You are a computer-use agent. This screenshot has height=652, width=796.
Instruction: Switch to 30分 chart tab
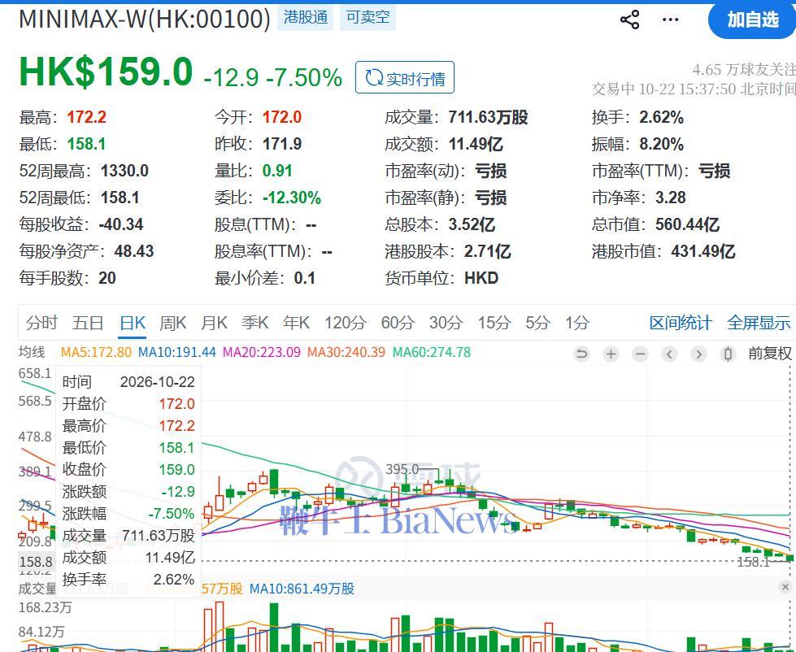[x=446, y=323]
